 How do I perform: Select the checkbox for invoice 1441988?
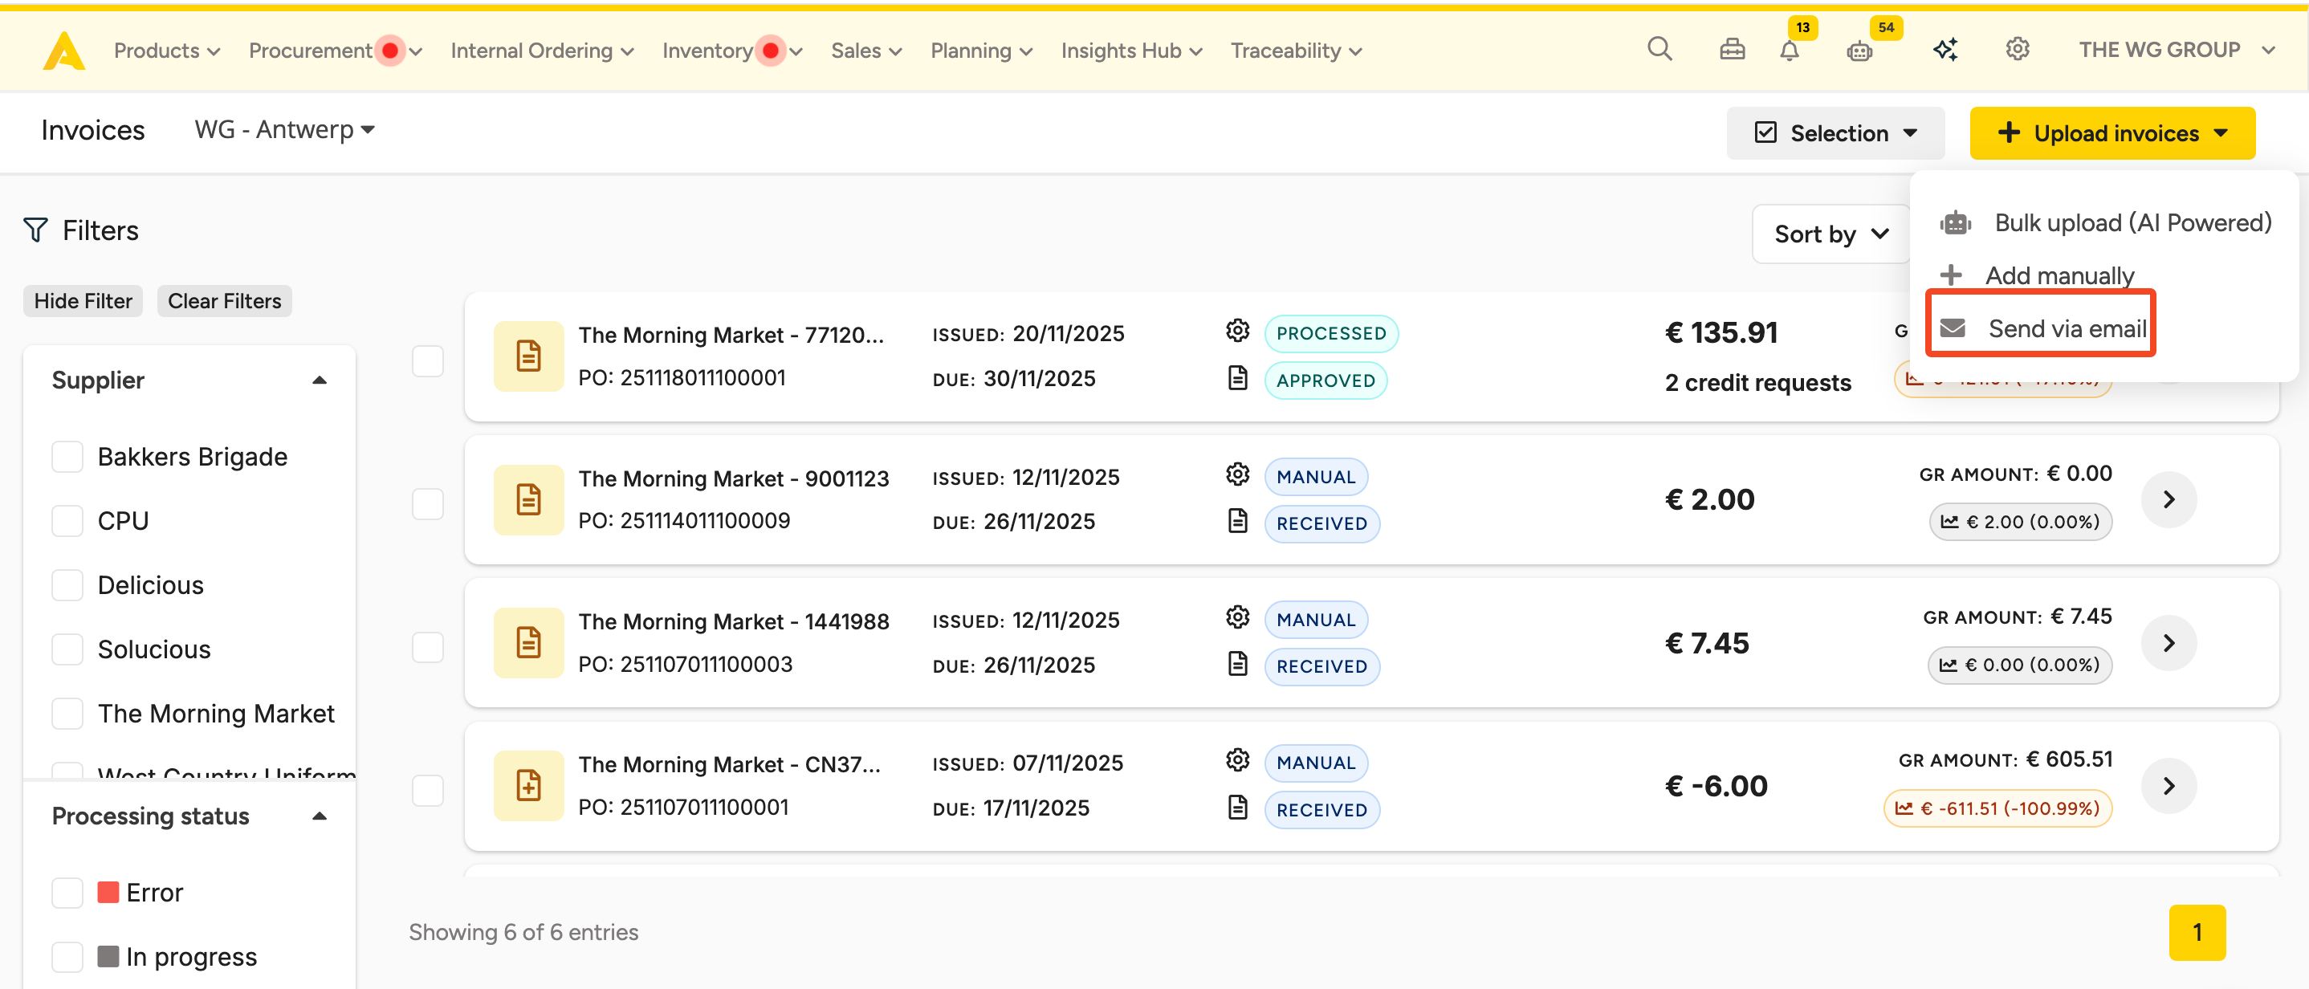pyautogui.click(x=428, y=646)
